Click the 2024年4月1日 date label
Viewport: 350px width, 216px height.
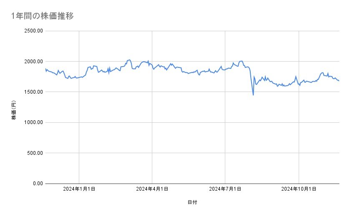click(152, 189)
